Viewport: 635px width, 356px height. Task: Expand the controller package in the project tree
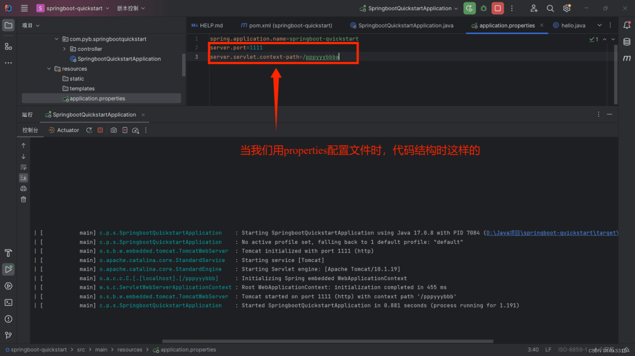pyautogui.click(x=64, y=49)
